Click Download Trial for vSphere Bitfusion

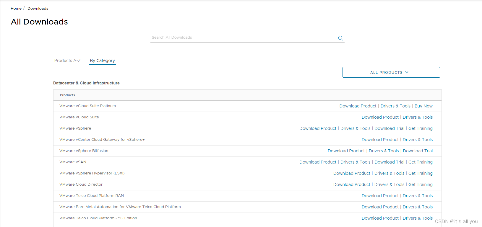(x=418, y=151)
